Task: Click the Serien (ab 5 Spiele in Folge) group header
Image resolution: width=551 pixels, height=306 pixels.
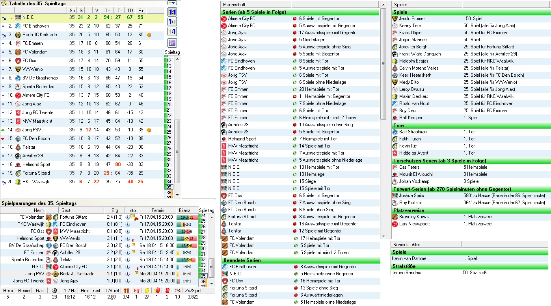Action: click(x=300, y=12)
